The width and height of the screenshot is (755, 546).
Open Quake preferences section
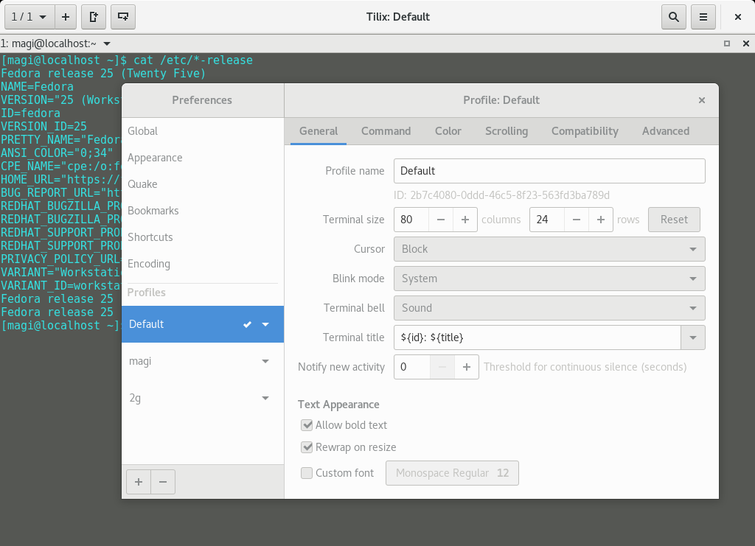[202, 184]
